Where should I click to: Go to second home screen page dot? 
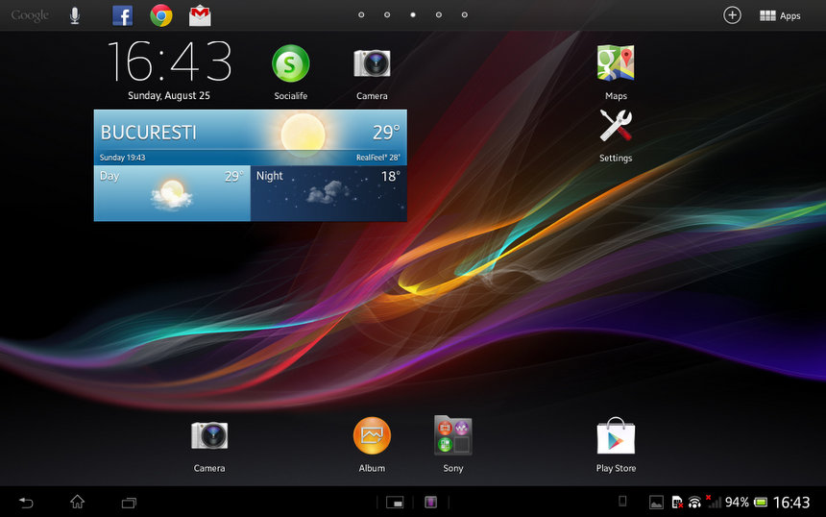click(x=387, y=14)
